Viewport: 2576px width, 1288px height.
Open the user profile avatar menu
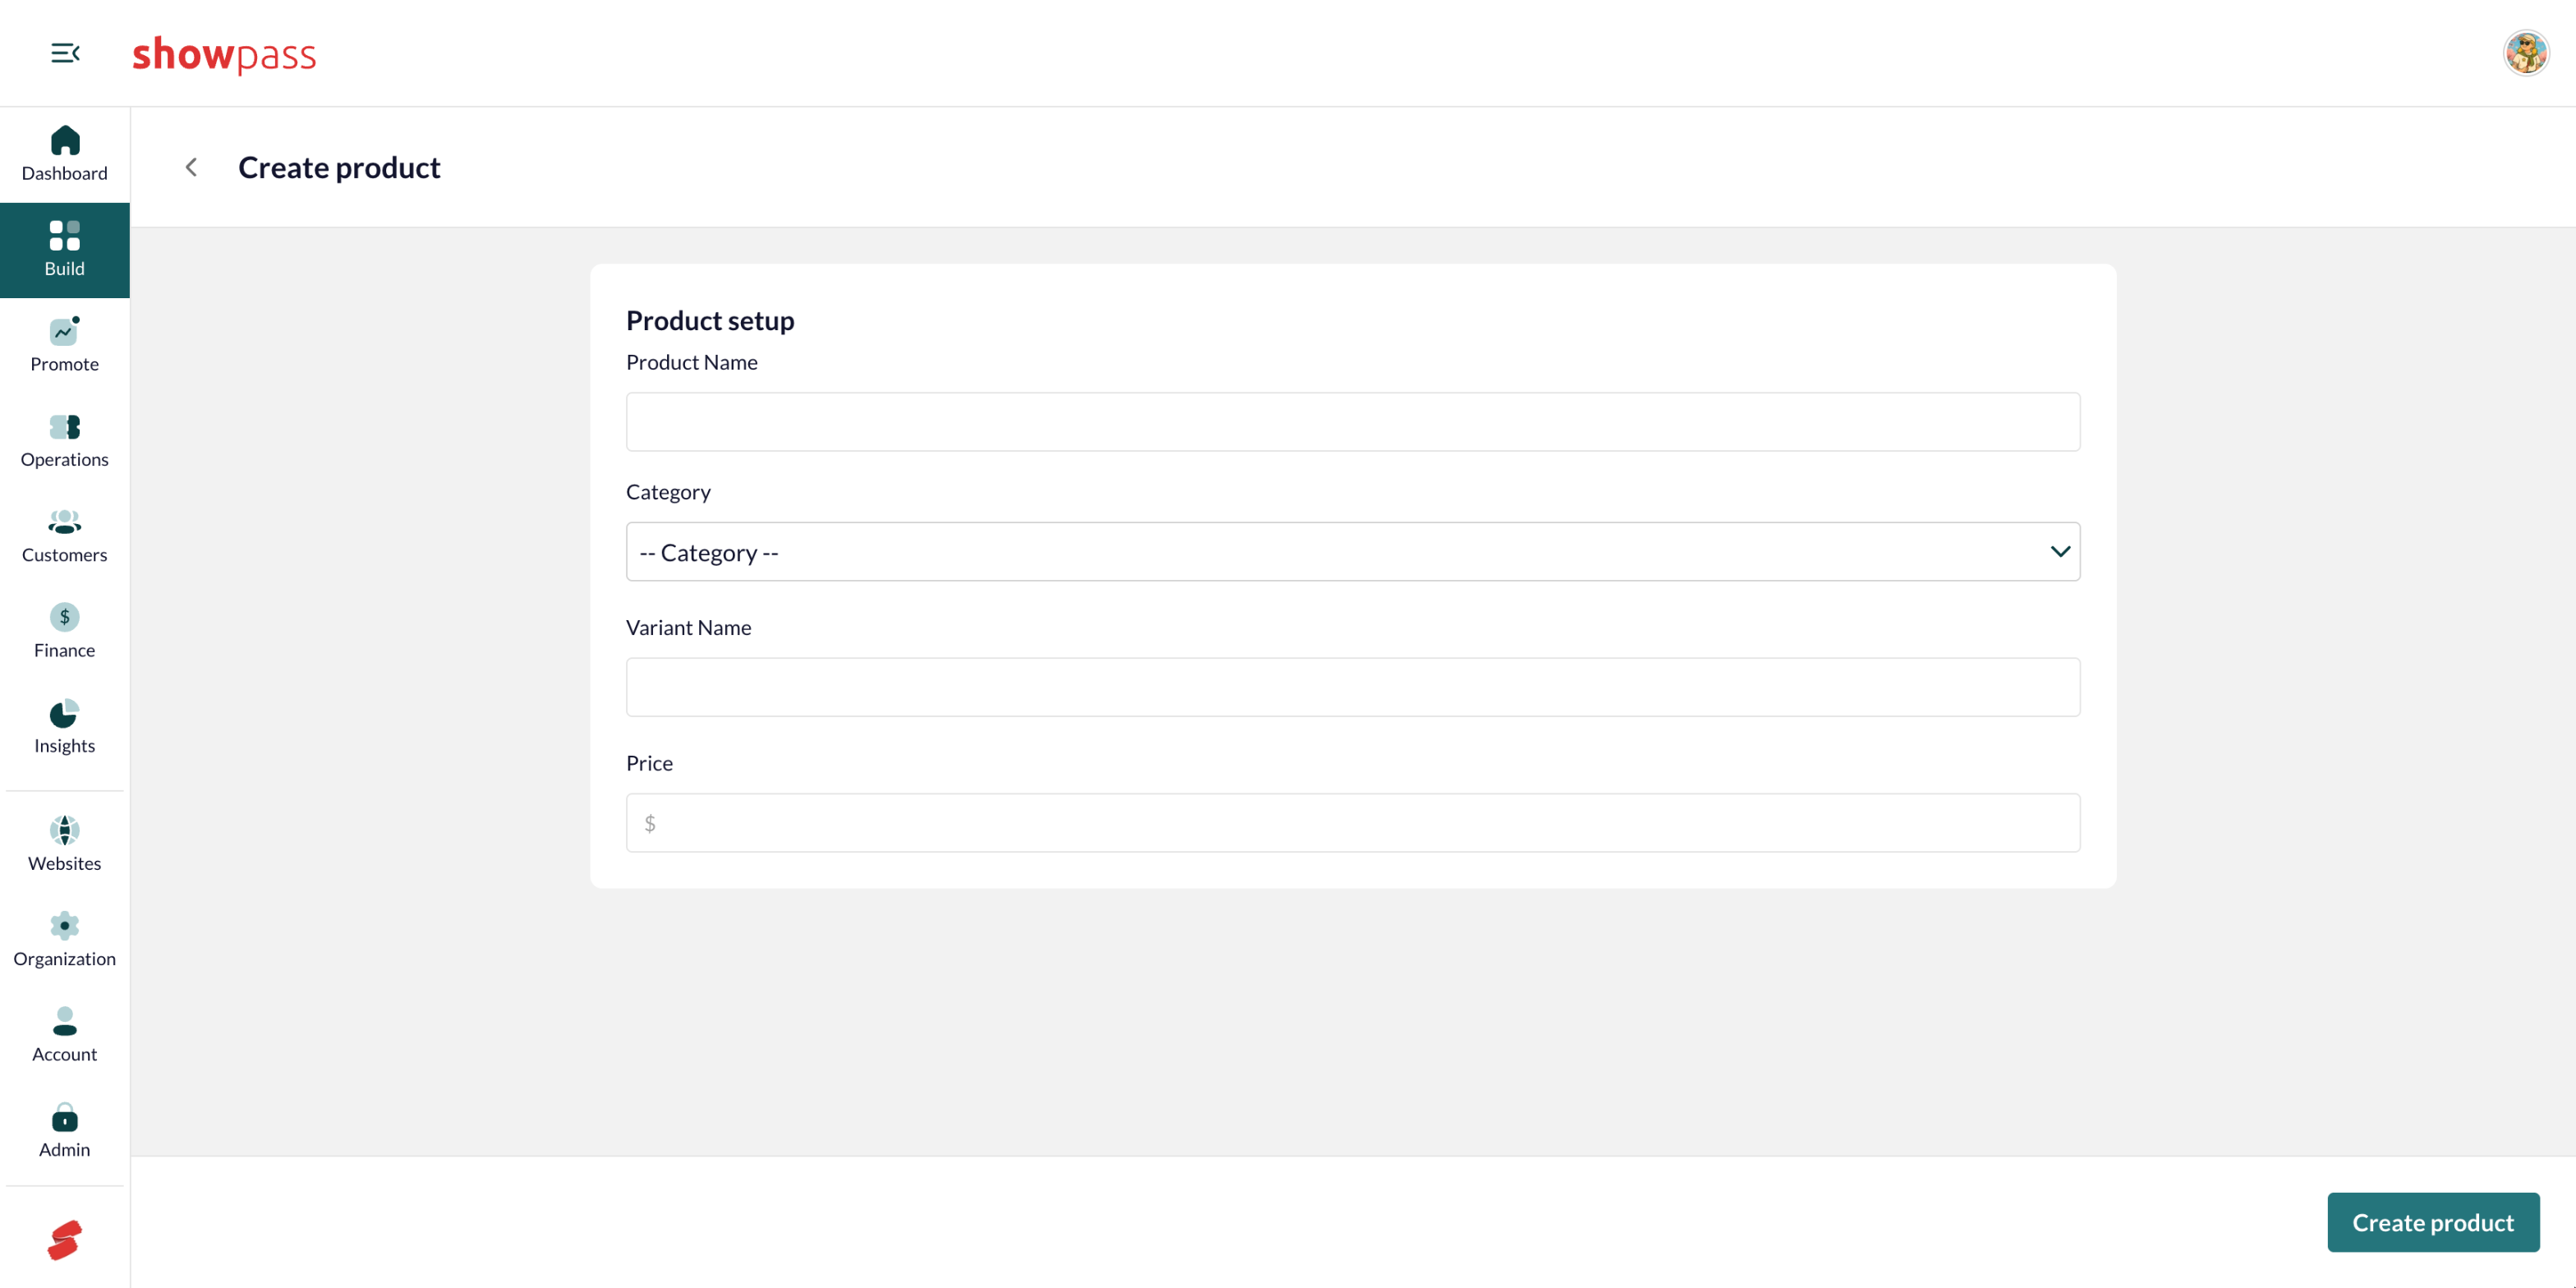(2526, 53)
